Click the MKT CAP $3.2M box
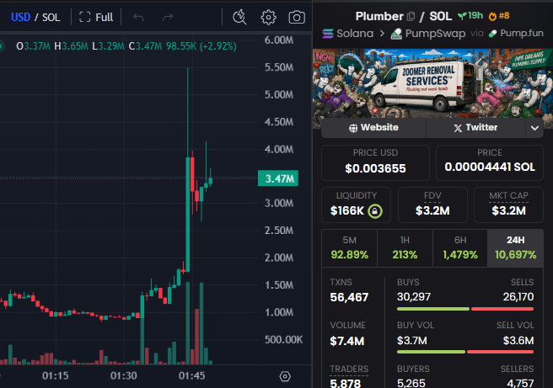 point(508,205)
